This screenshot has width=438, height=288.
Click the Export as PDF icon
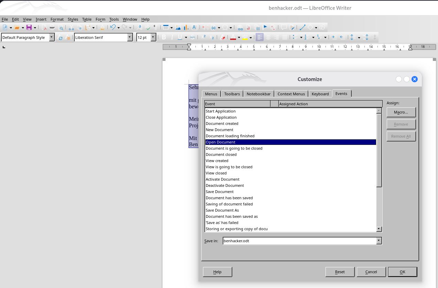[x=44, y=27]
